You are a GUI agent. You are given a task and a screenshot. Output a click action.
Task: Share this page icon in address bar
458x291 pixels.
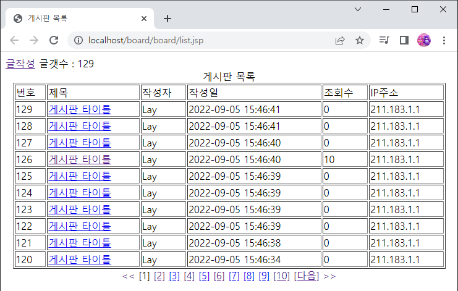[340, 40]
